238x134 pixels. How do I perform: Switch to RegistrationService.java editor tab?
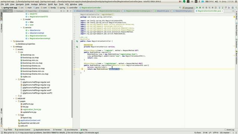pyautogui.click(x=109, y=11)
